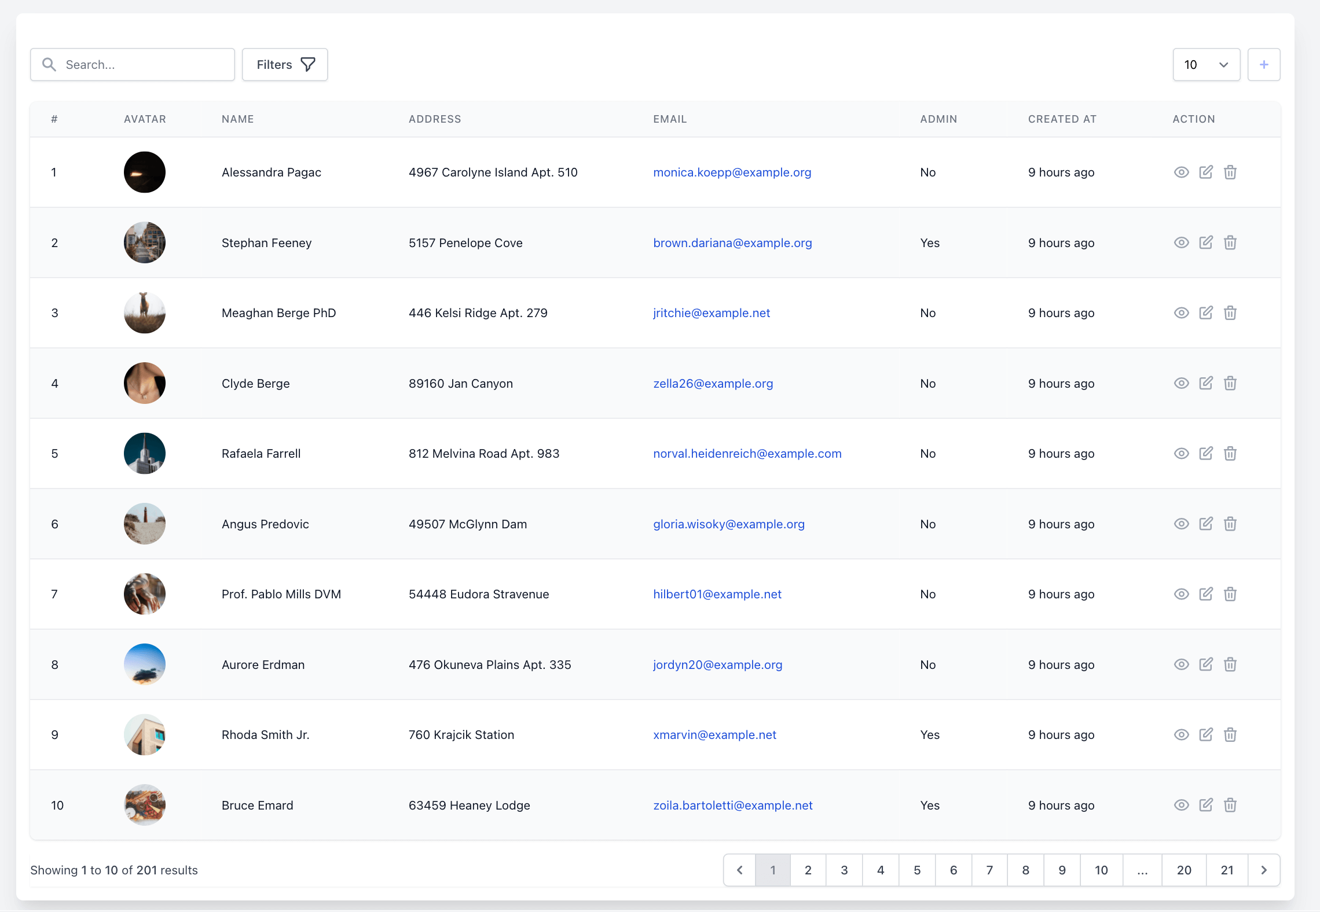This screenshot has width=1320, height=912.
Task: Click the trash icon for Bruce Emard
Action: (x=1231, y=805)
